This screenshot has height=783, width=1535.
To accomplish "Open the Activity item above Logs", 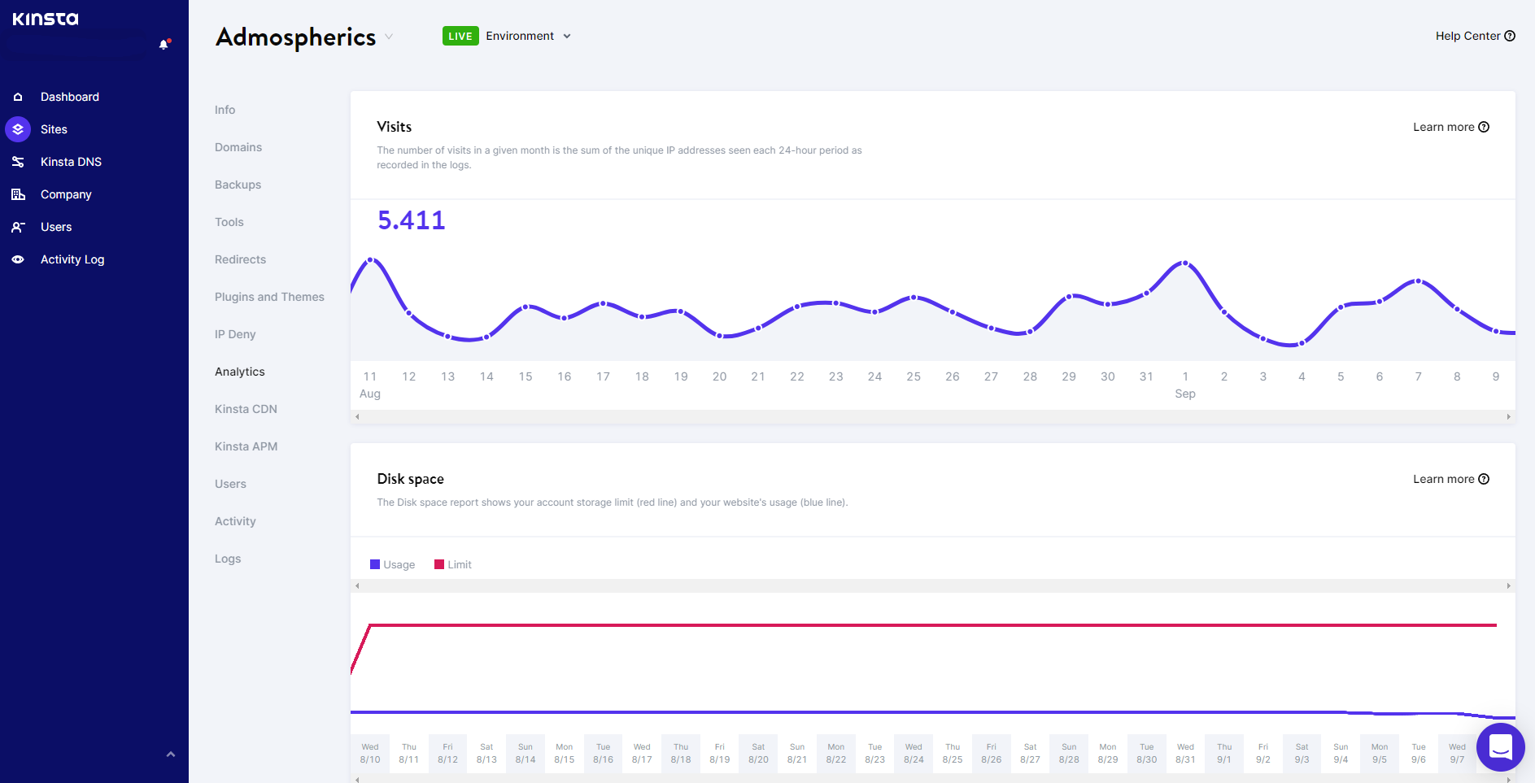I will click(x=235, y=521).
